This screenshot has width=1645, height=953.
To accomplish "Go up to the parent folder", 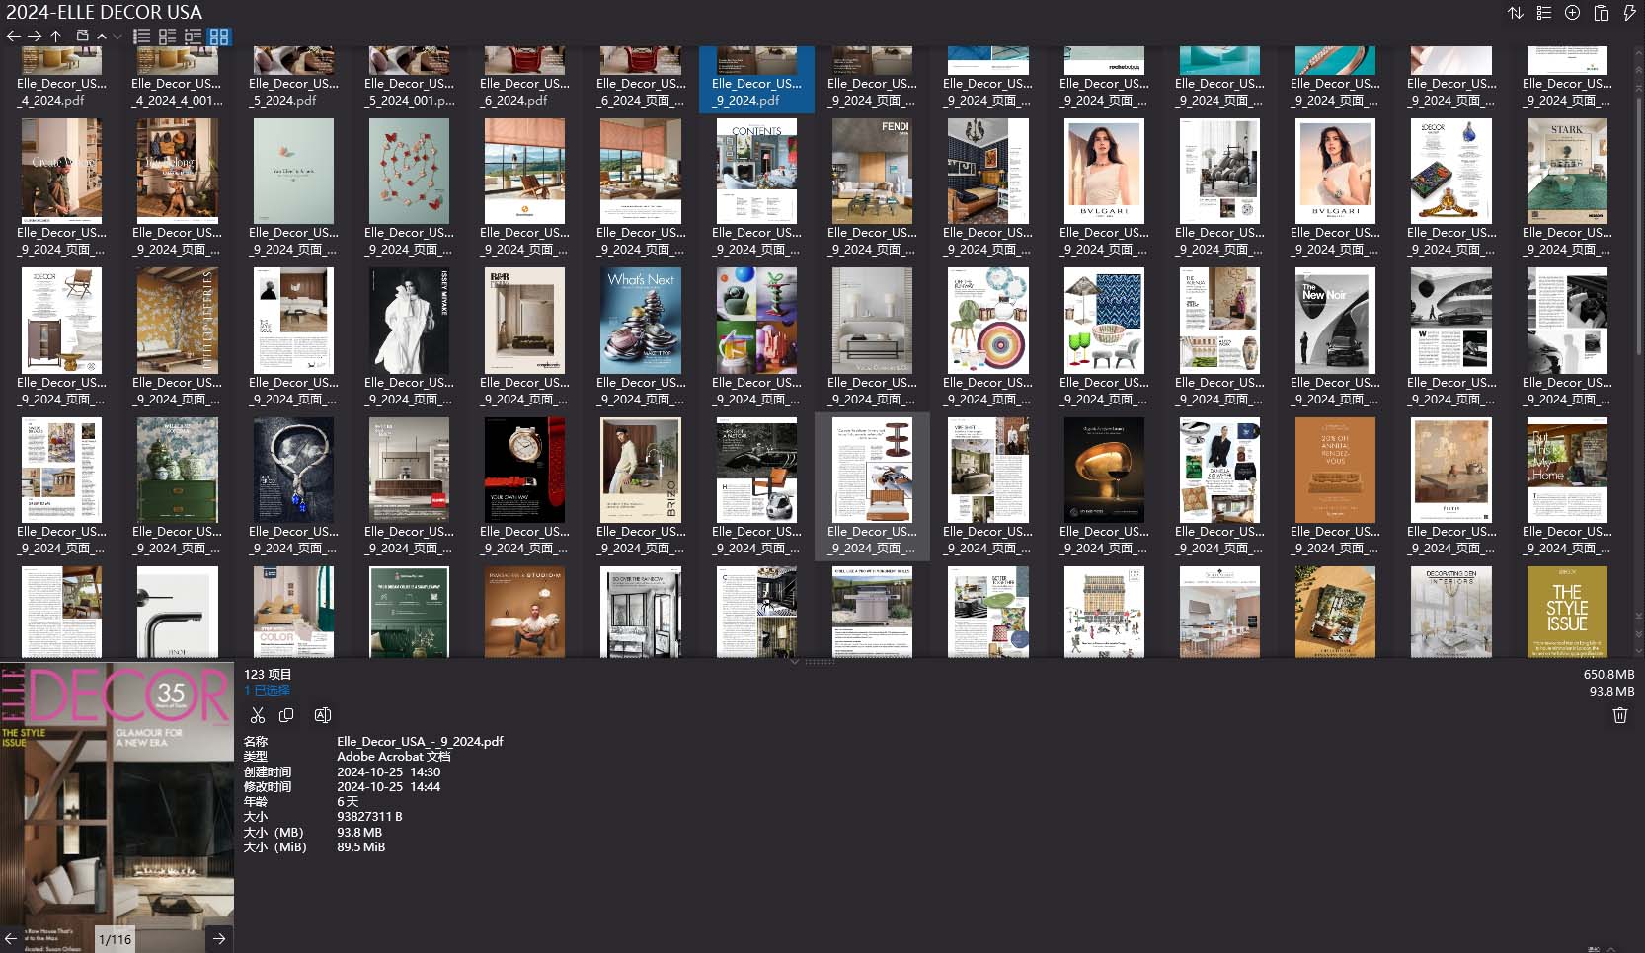I will click(56, 36).
